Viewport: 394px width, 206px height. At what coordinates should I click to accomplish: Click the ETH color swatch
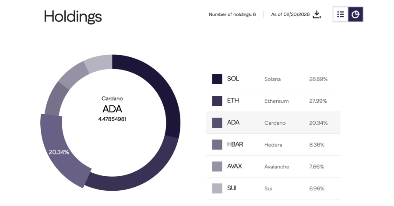coord(217,101)
